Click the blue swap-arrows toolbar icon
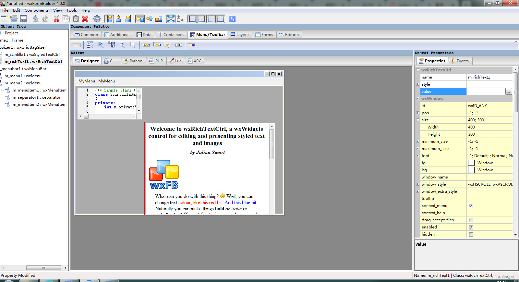This screenshot has width=519, height=282. (233, 19)
